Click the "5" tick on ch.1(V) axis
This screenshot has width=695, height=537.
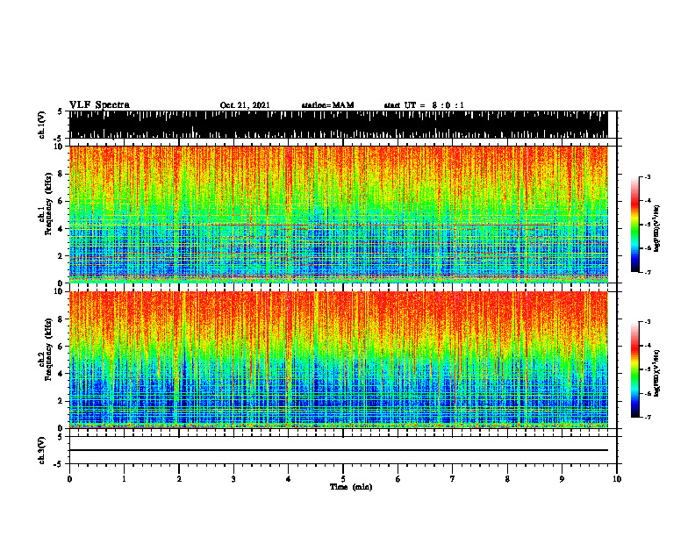click(60, 112)
